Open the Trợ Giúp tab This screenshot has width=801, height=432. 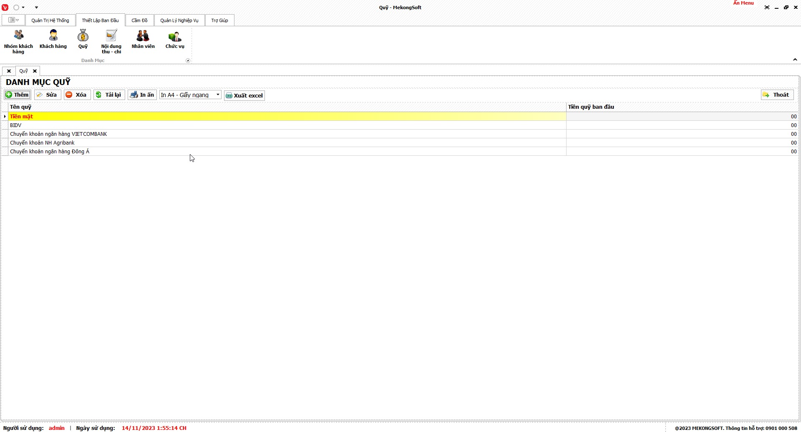(219, 20)
